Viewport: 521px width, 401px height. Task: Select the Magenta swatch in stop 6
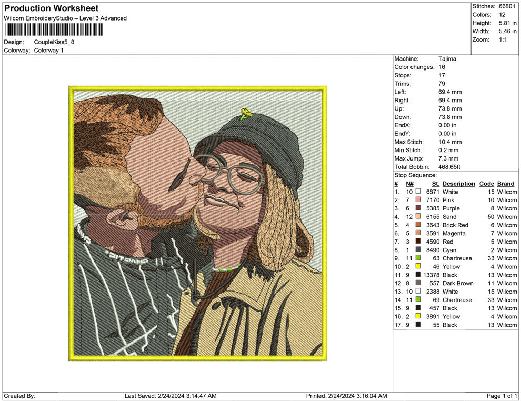point(418,233)
